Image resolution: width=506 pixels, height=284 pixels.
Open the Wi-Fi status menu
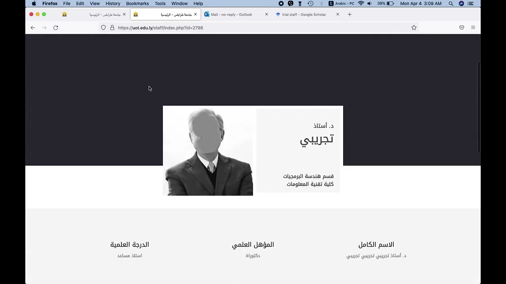coord(361,4)
